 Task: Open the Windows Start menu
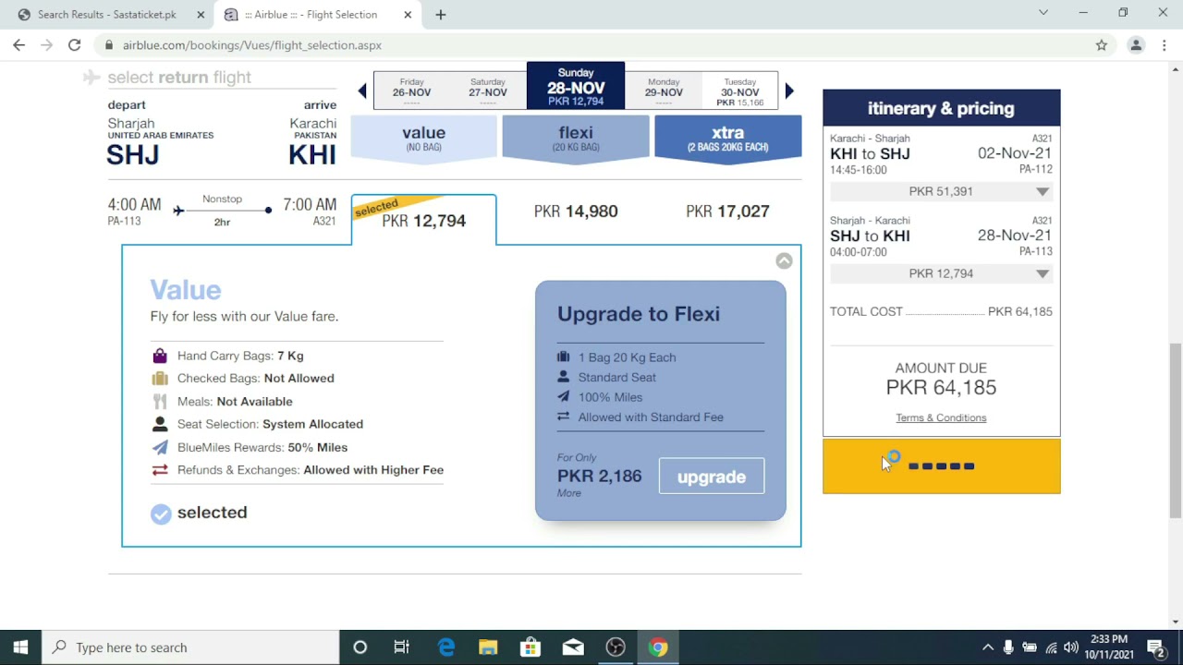pyautogui.click(x=20, y=647)
